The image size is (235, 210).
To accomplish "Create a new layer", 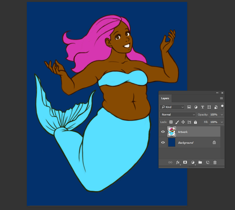I will click(208, 162).
